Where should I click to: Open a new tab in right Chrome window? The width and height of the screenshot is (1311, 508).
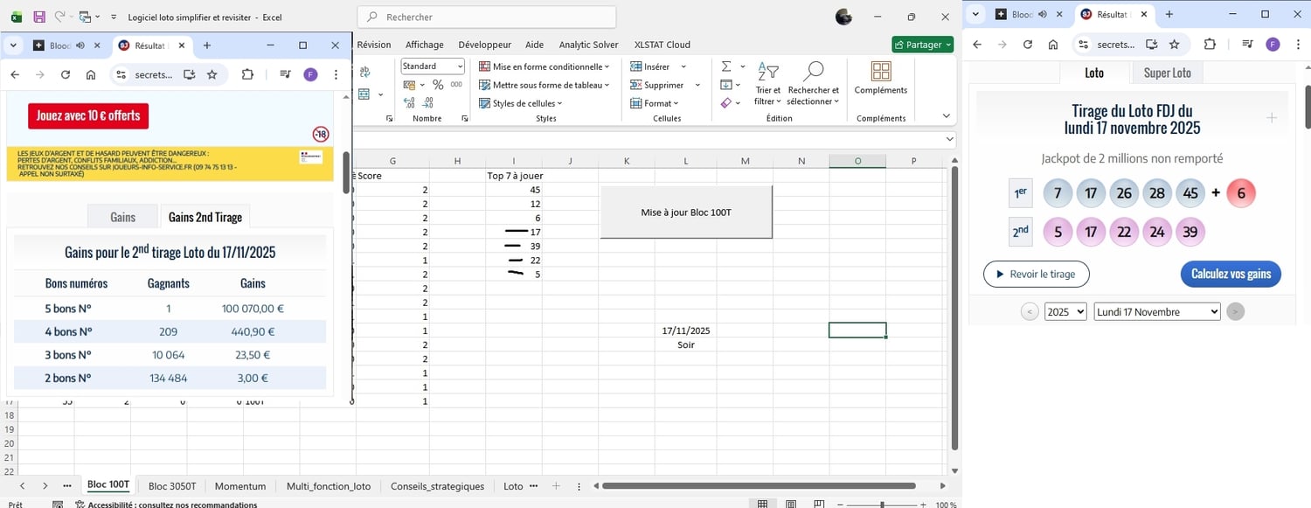[x=1169, y=15]
